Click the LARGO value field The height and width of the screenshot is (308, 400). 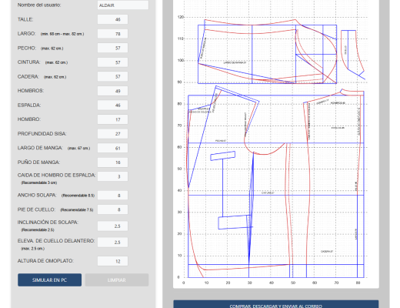coord(112,34)
